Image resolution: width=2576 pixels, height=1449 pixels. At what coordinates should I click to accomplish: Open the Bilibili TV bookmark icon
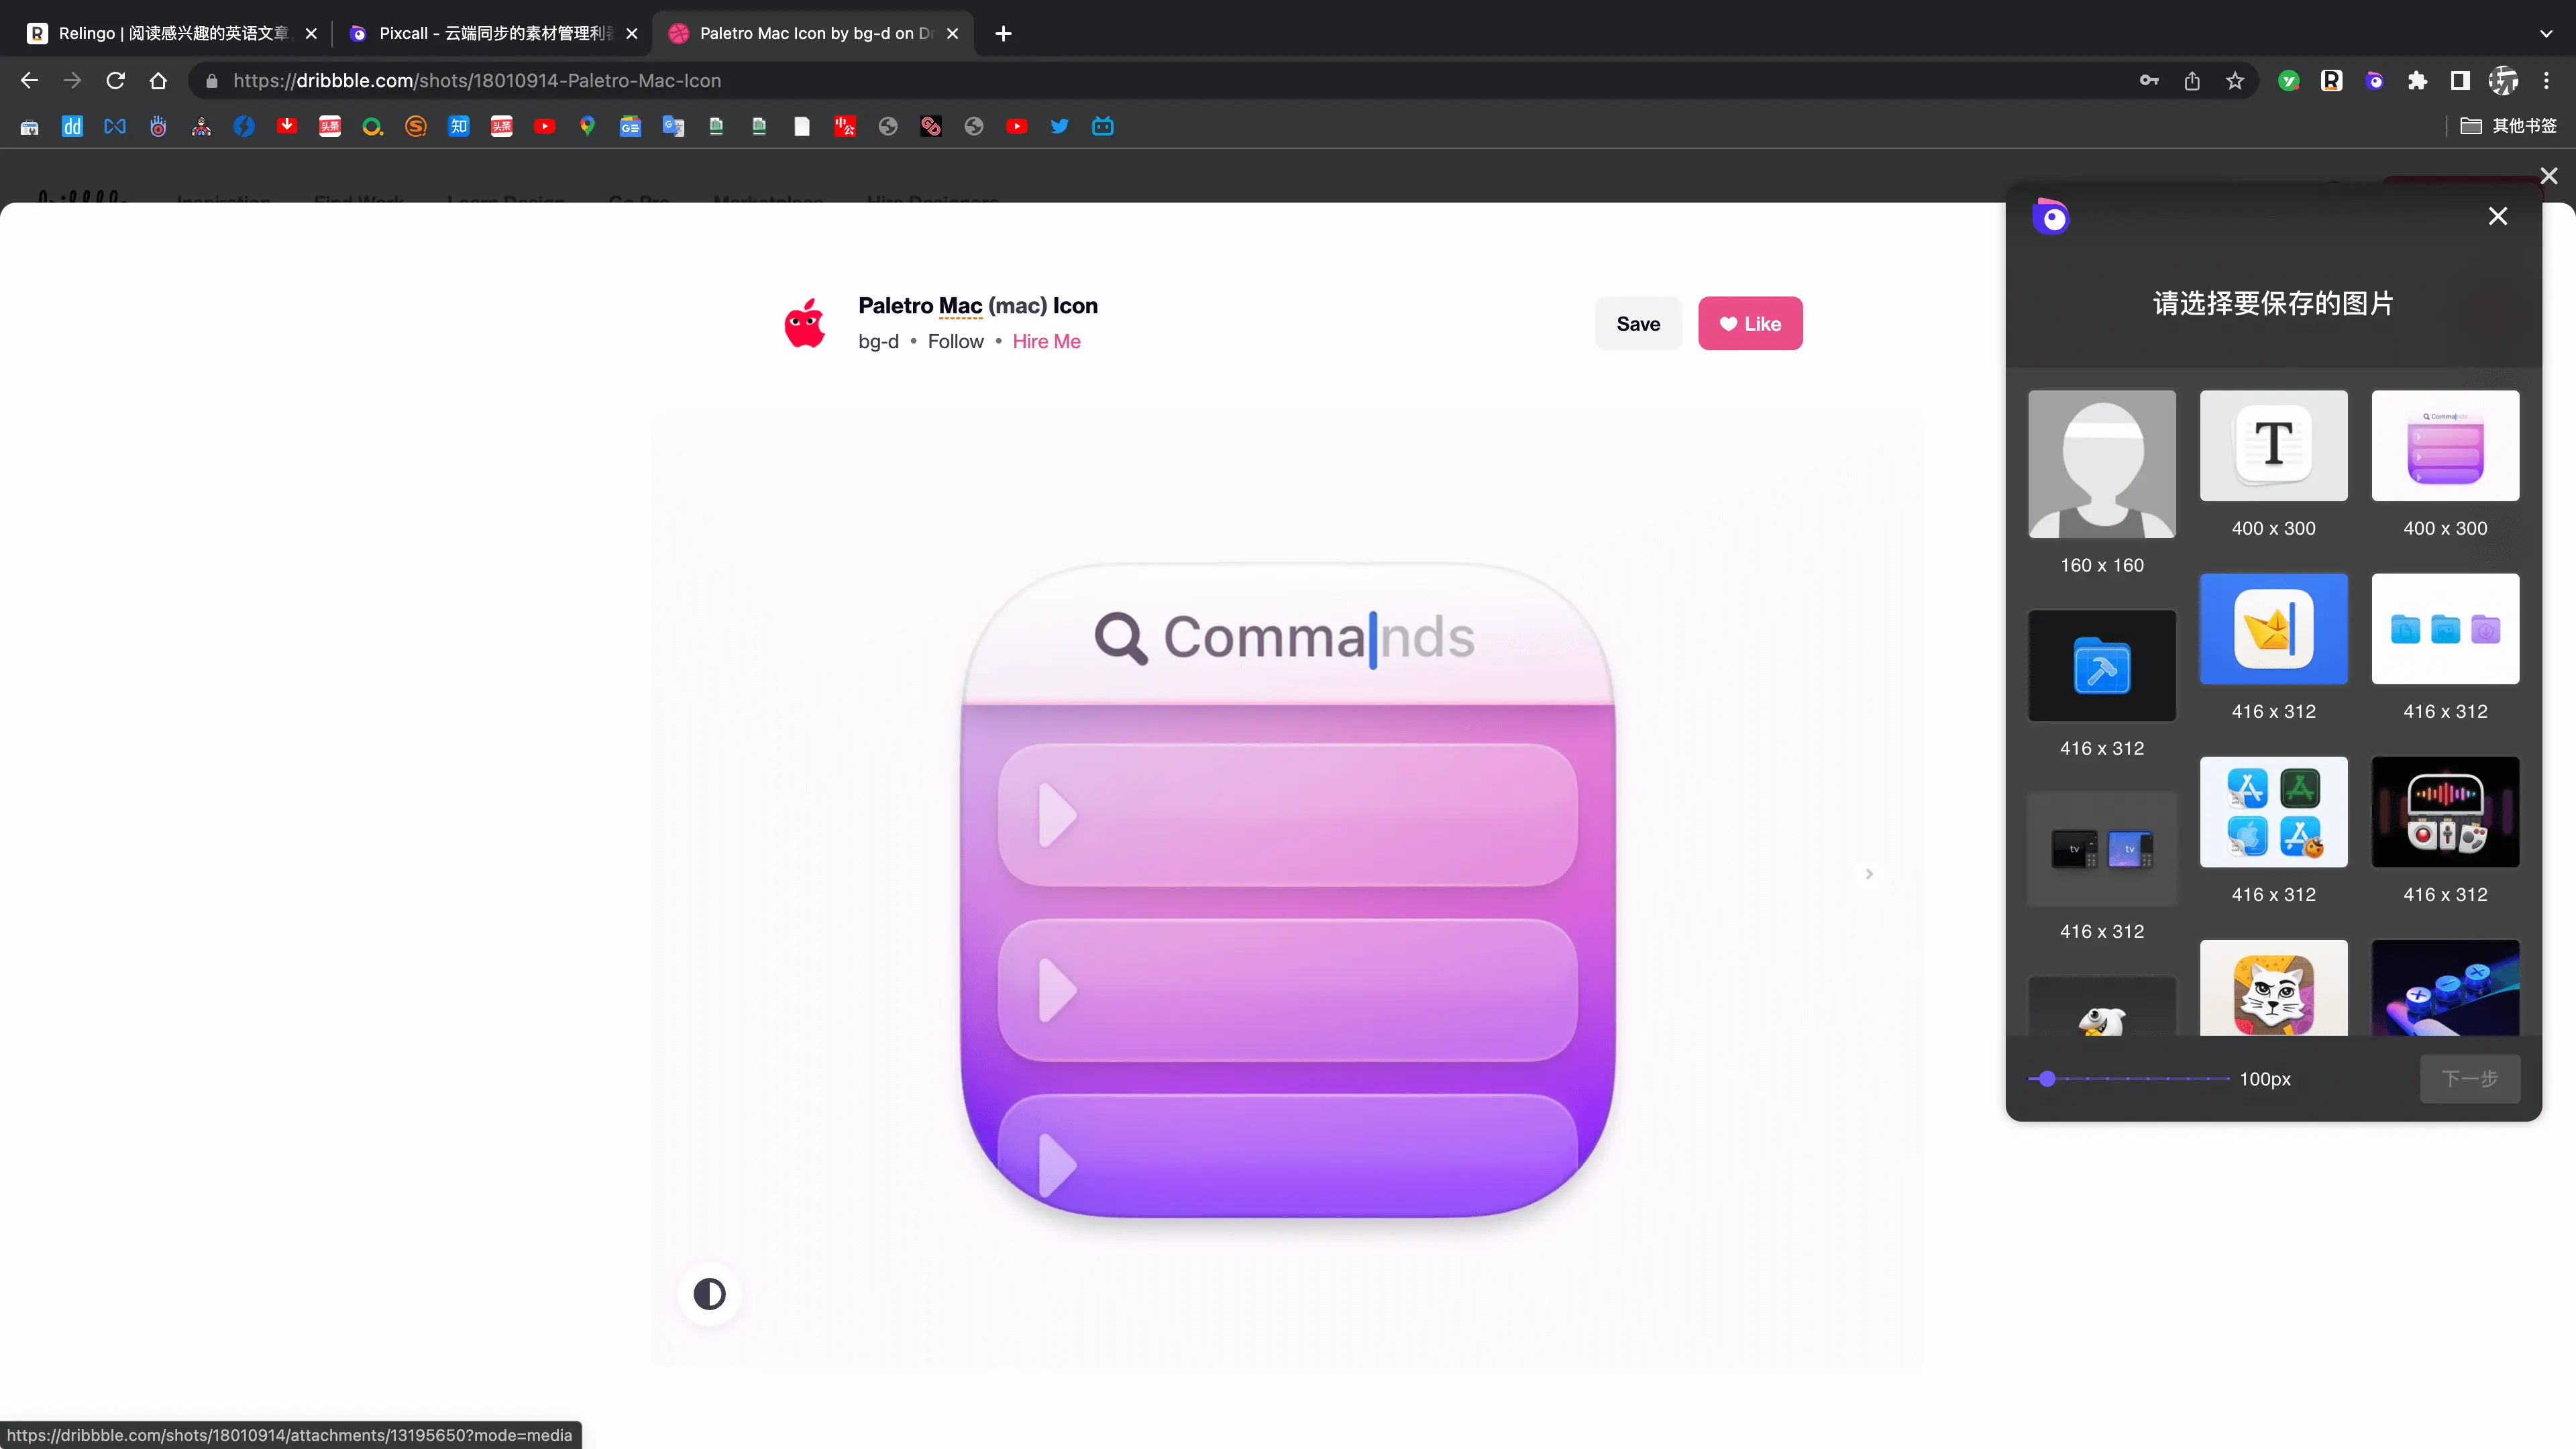[1103, 126]
